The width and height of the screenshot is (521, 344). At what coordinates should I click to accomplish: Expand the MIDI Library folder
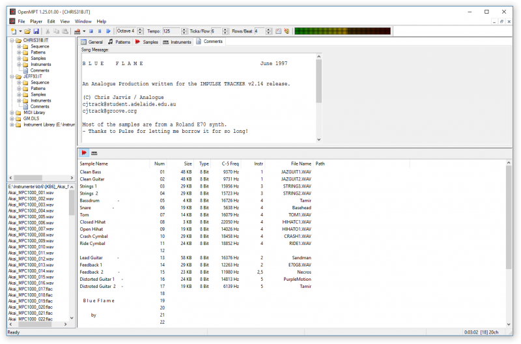[x=12, y=113]
